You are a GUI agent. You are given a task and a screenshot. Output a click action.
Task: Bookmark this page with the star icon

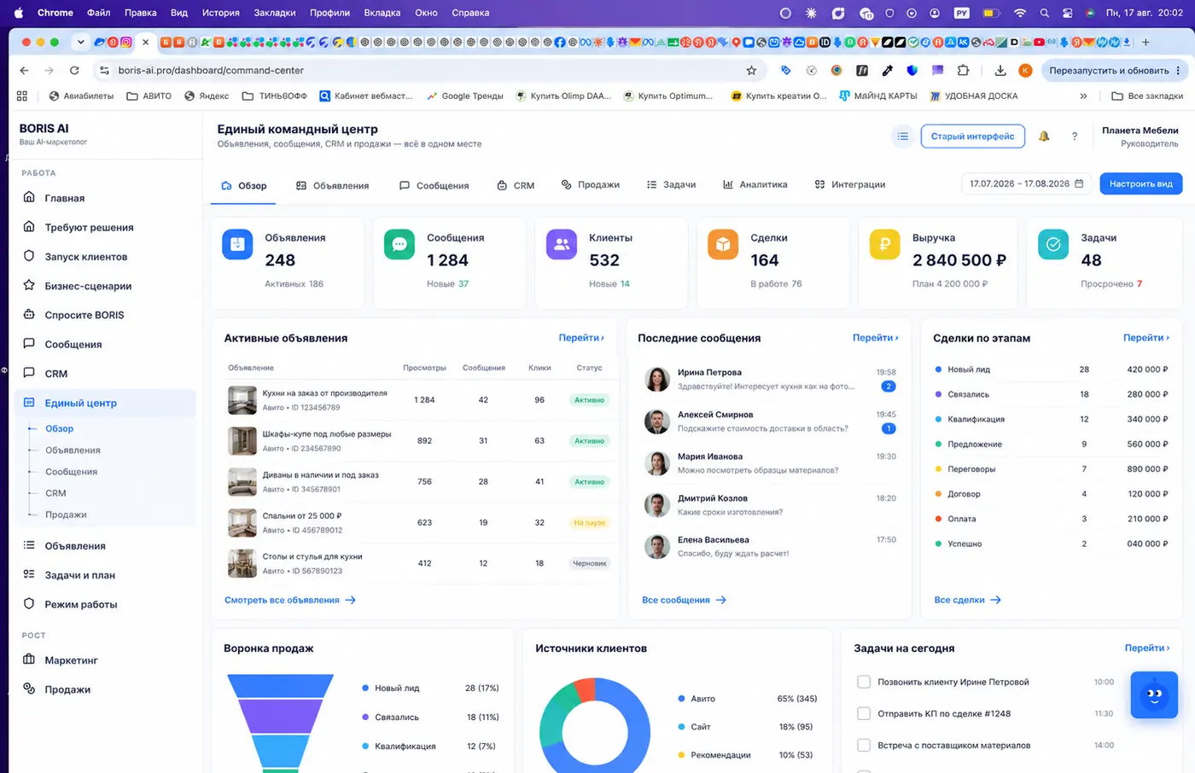tap(751, 71)
